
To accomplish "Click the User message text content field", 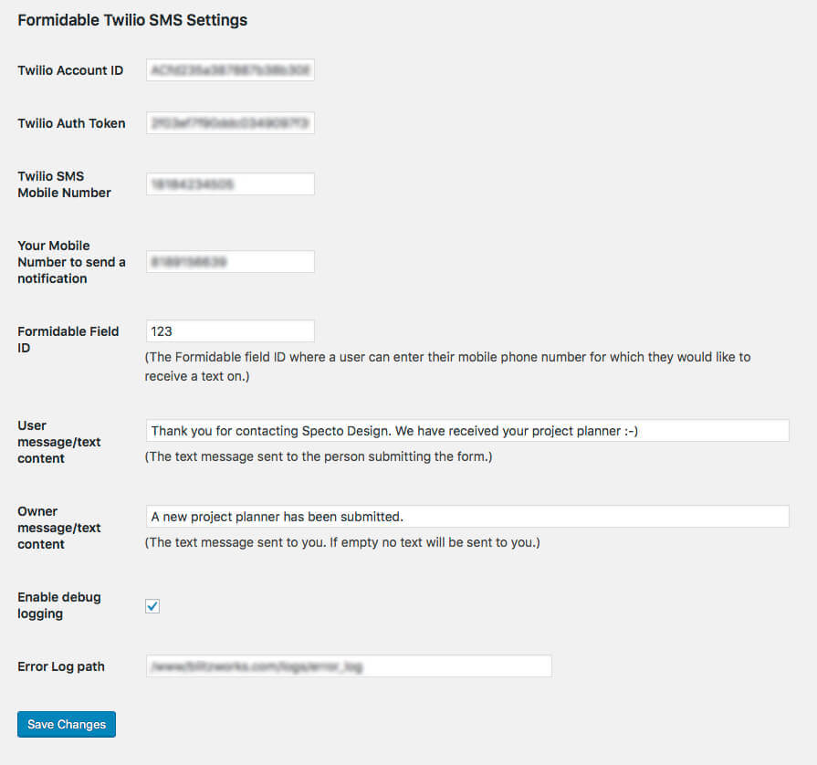I will [467, 431].
